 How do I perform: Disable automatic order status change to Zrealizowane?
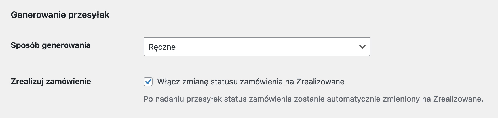click(x=148, y=82)
